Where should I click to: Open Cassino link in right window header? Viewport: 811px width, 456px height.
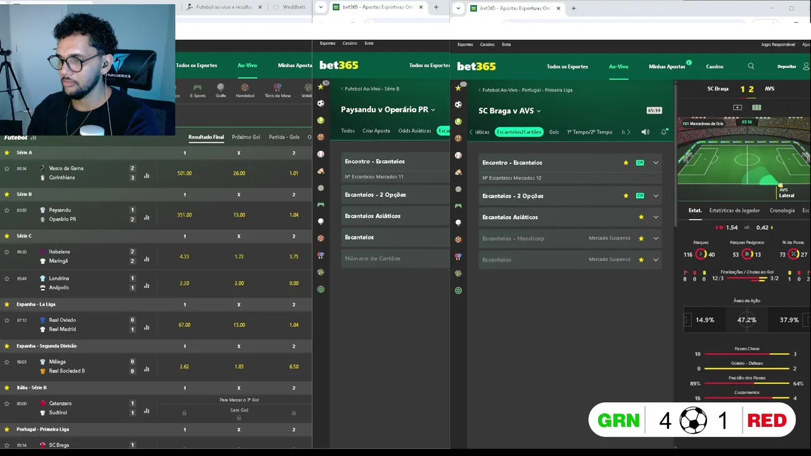[715, 66]
